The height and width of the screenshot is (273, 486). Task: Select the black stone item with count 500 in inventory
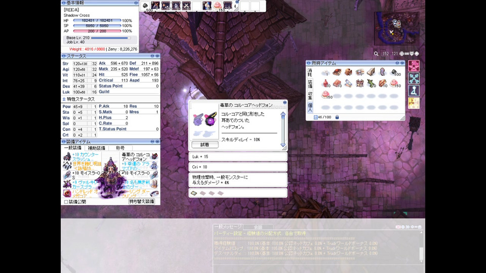click(x=394, y=72)
